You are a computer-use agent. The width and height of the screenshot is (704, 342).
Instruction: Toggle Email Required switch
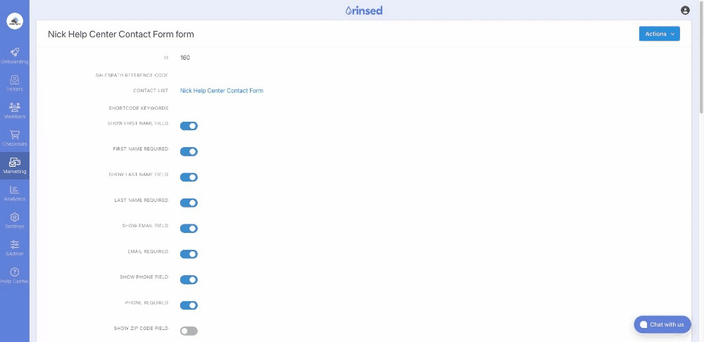click(189, 254)
